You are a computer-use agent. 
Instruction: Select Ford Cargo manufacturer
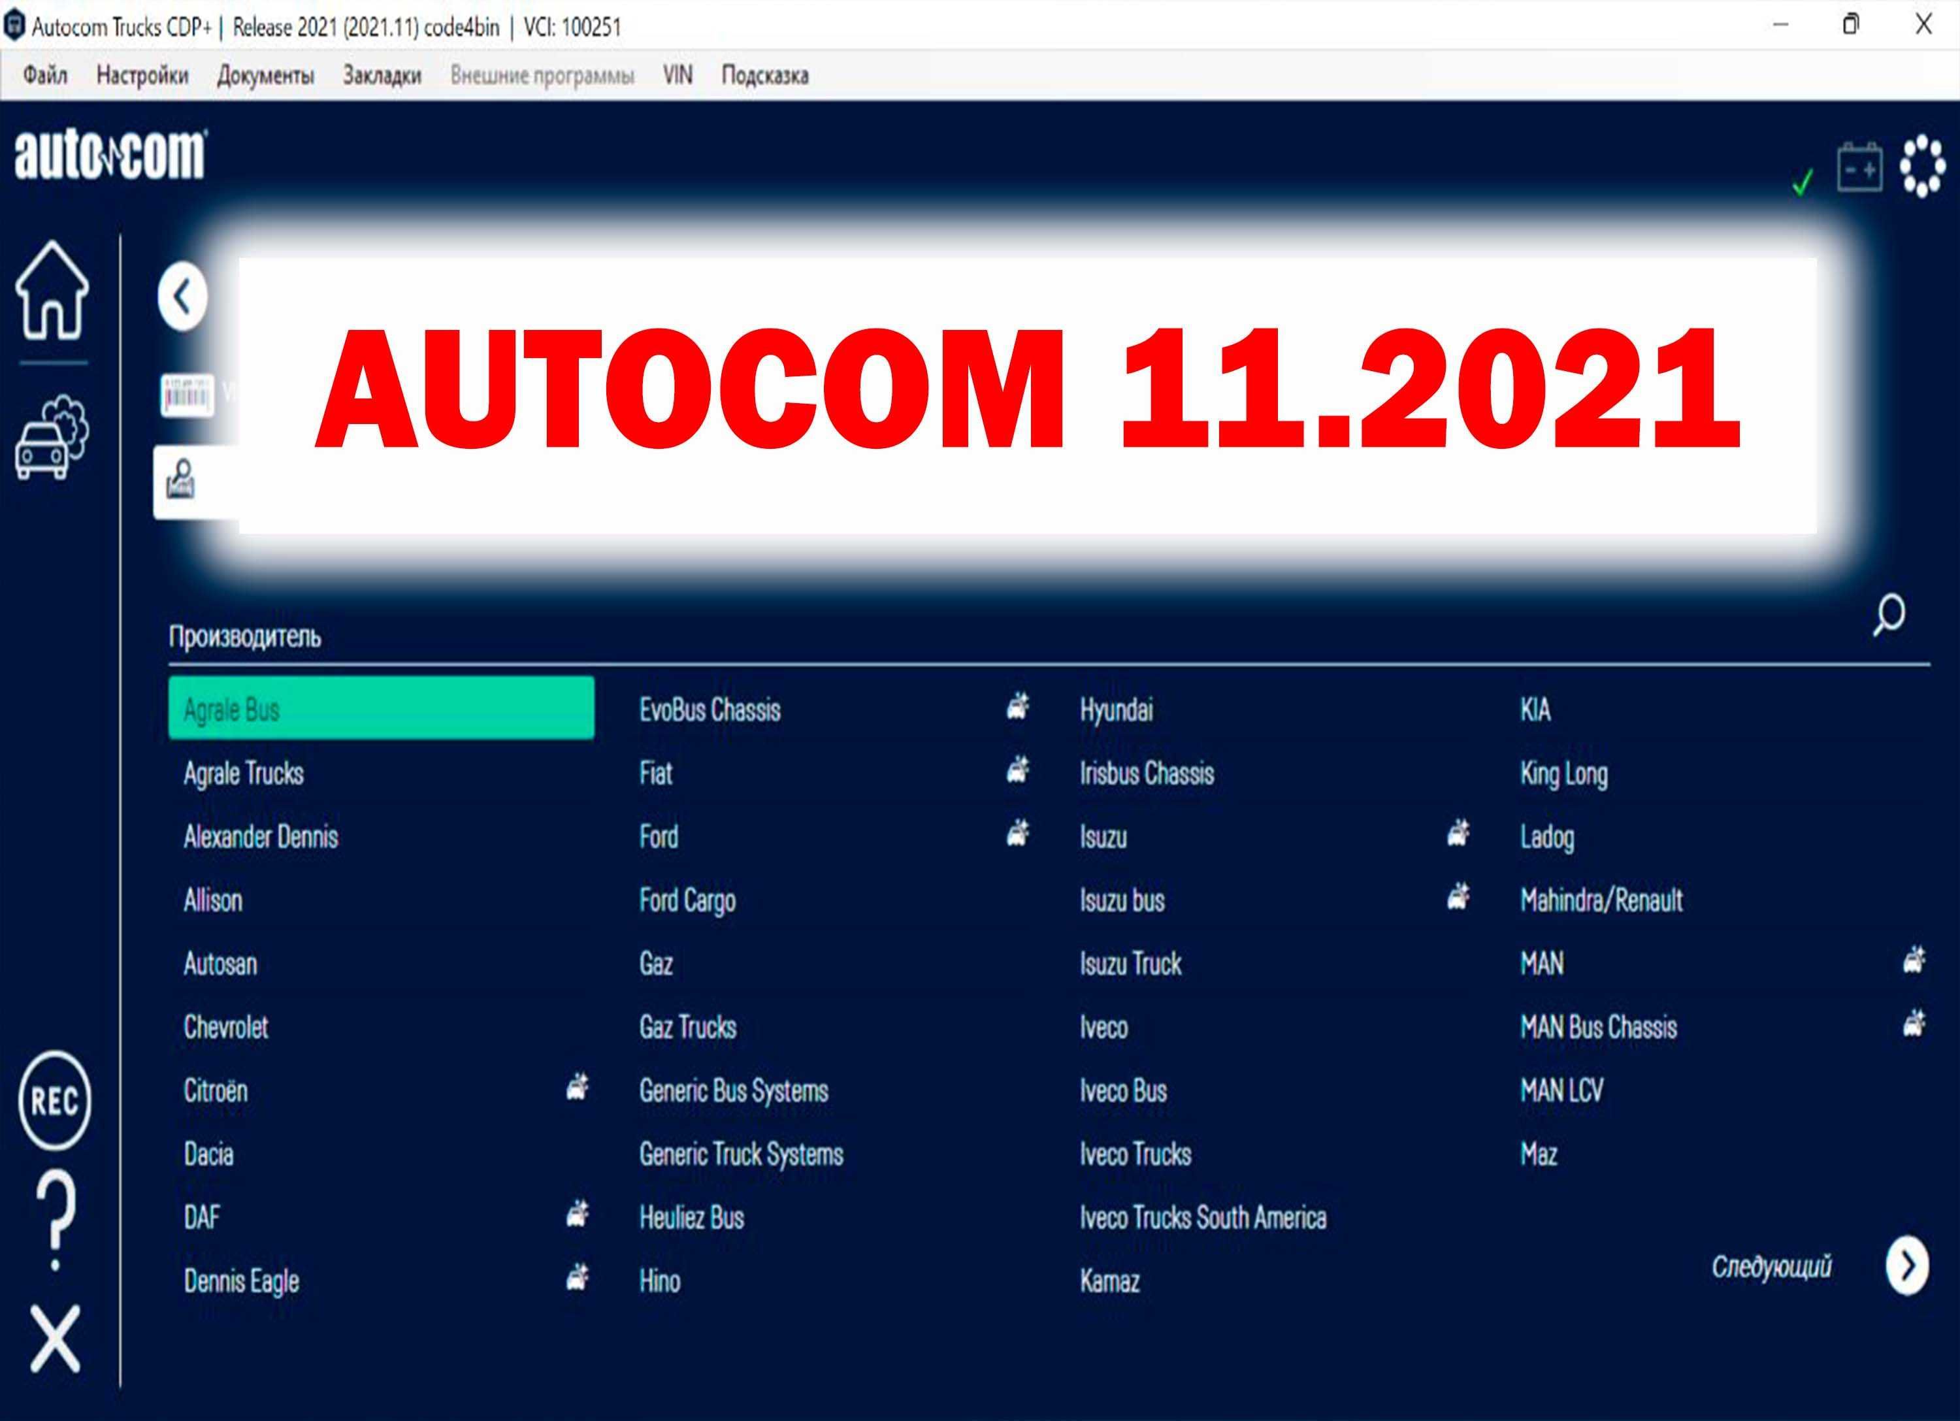[x=687, y=900]
